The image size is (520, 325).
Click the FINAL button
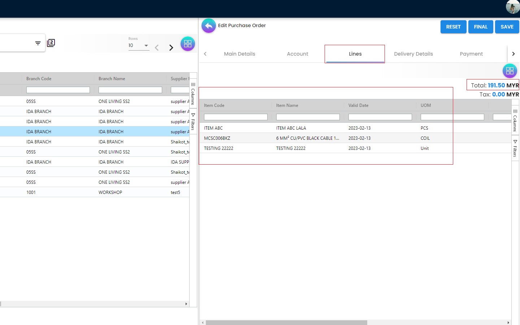480,27
